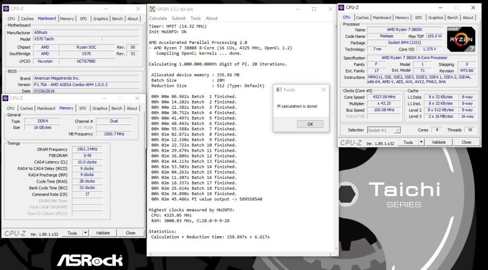488x270 pixels.
Task: Open Memory tab in right CPU-Z window
Action: pyautogui.click(x=402, y=18)
